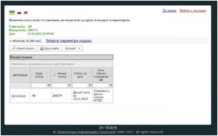
Task: Open filter icon beside Номер поліса filter box
Action: pos(70,85)
